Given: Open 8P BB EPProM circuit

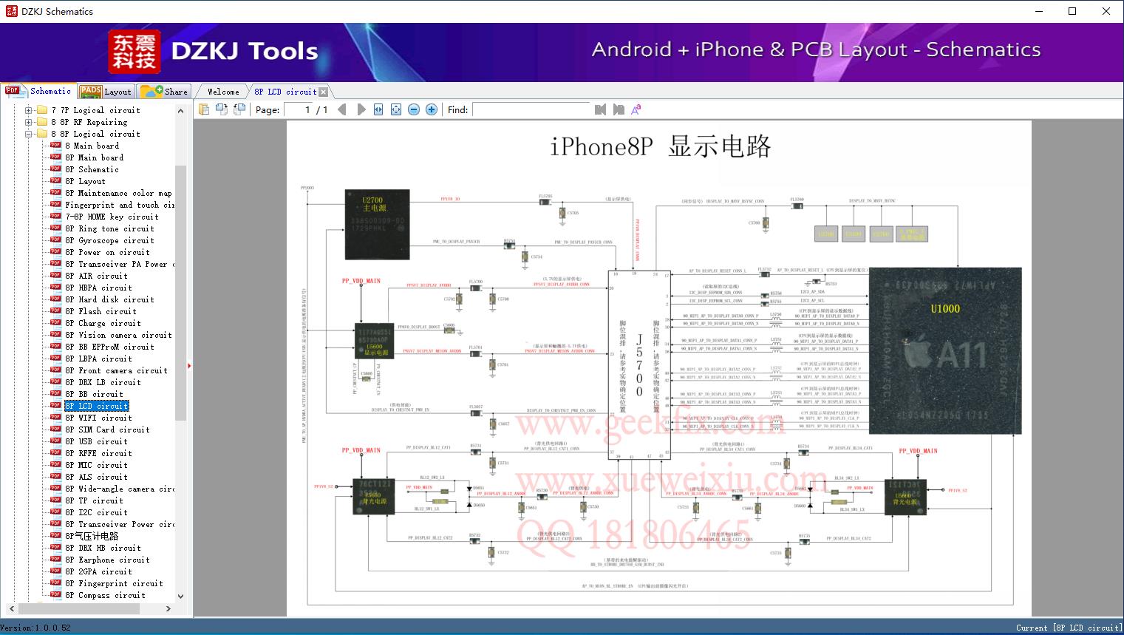Looking at the screenshot, I should tap(109, 347).
